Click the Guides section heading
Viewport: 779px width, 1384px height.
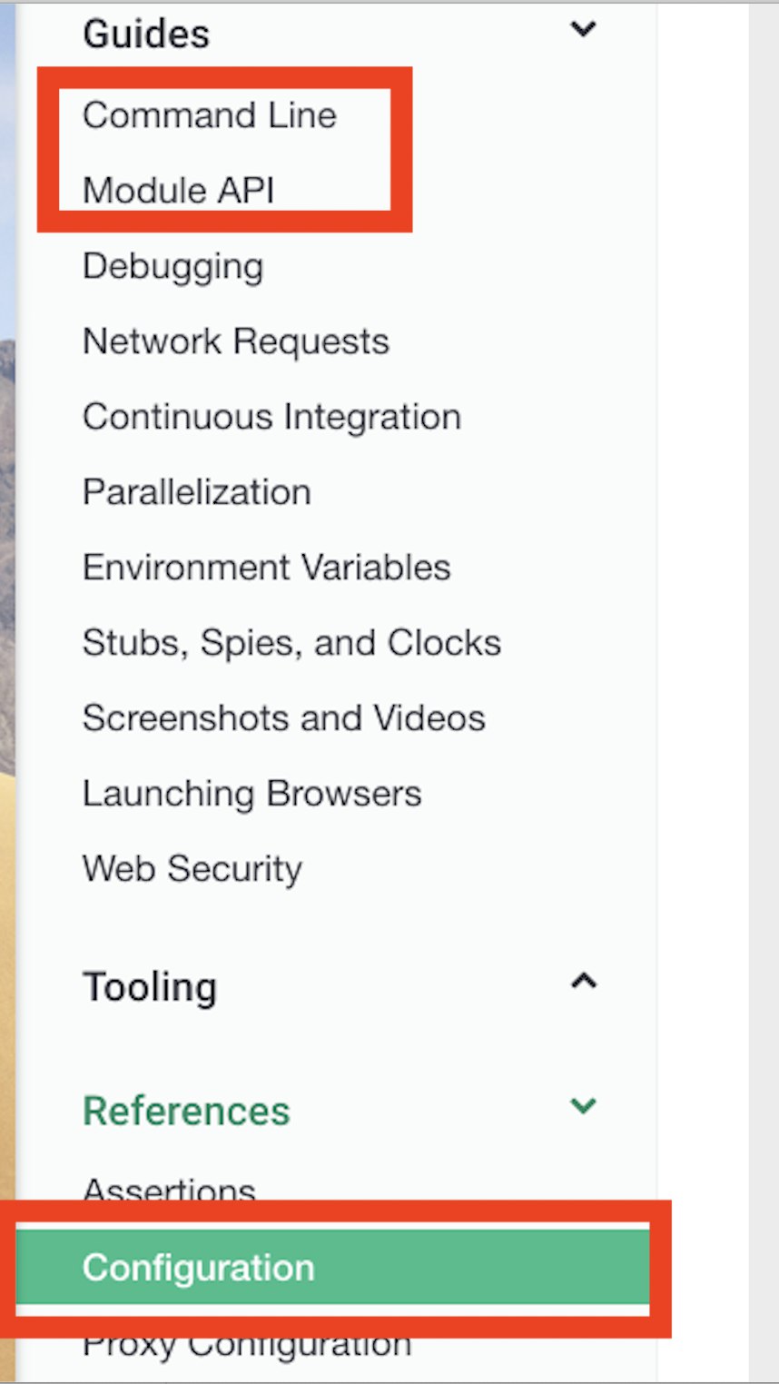click(146, 35)
